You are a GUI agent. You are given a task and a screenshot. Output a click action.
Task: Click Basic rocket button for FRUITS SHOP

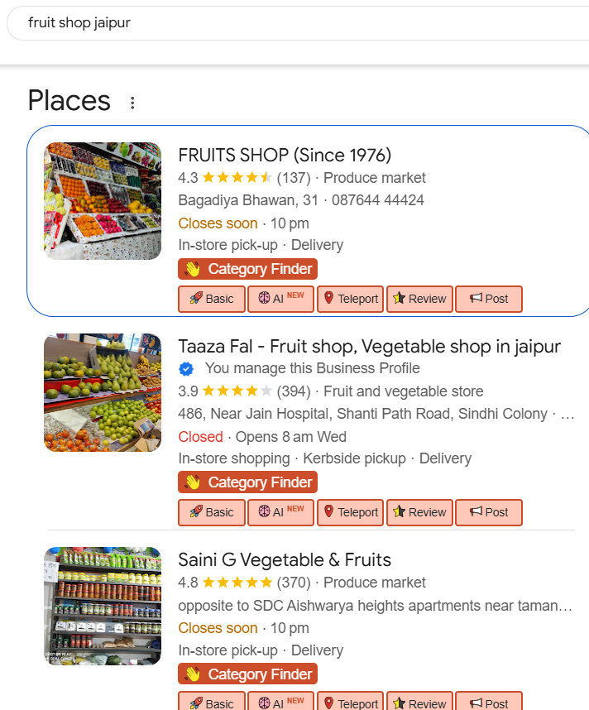click(x=212, y=299)
